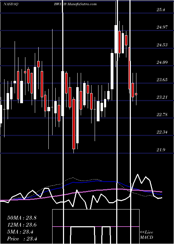Click the 50MA : 23.8 readout
Image resolution: width=174 pixels, height=244 pixels.
click(x=22, y=218)
